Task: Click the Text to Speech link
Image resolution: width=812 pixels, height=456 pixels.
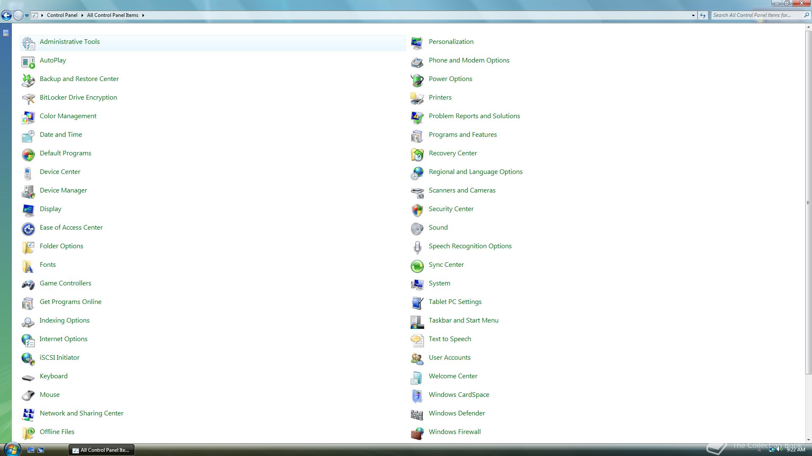Action: pyautogui.click(x=450, y=339)
